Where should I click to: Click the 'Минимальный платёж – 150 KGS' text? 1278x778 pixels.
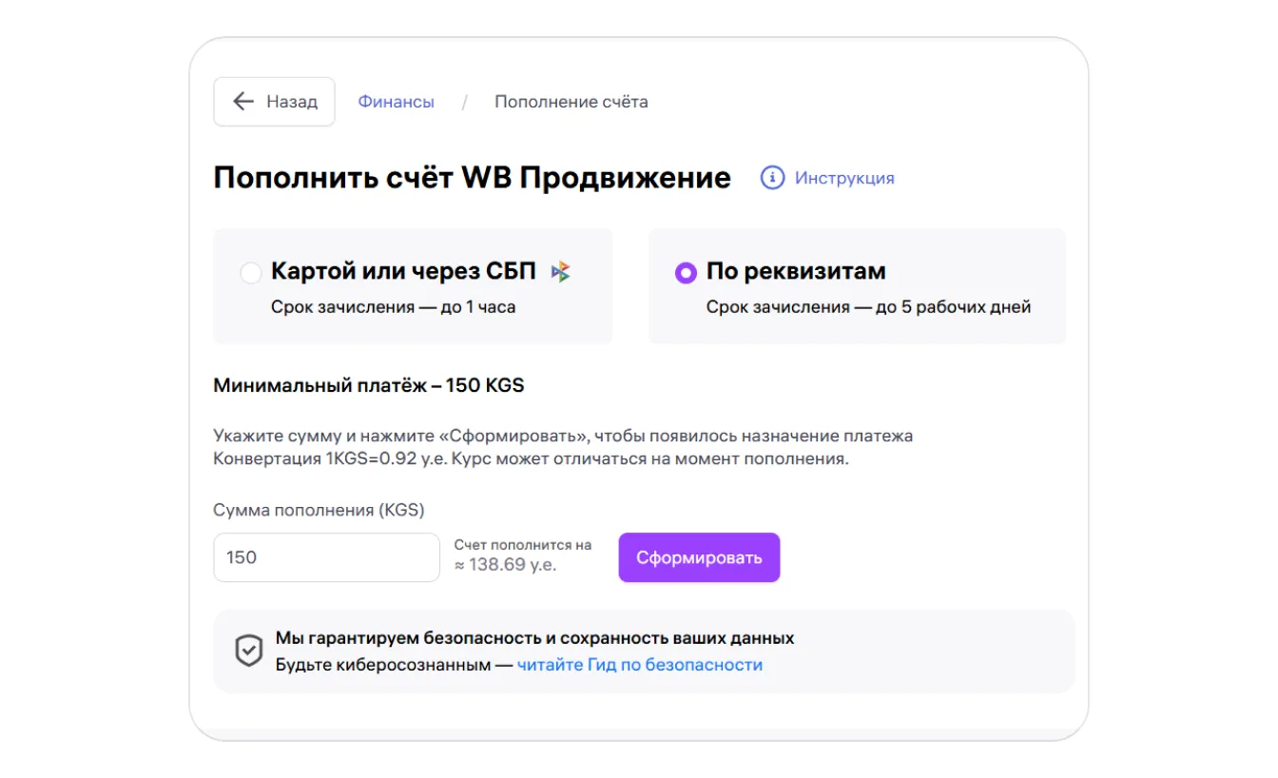point(369,386)
